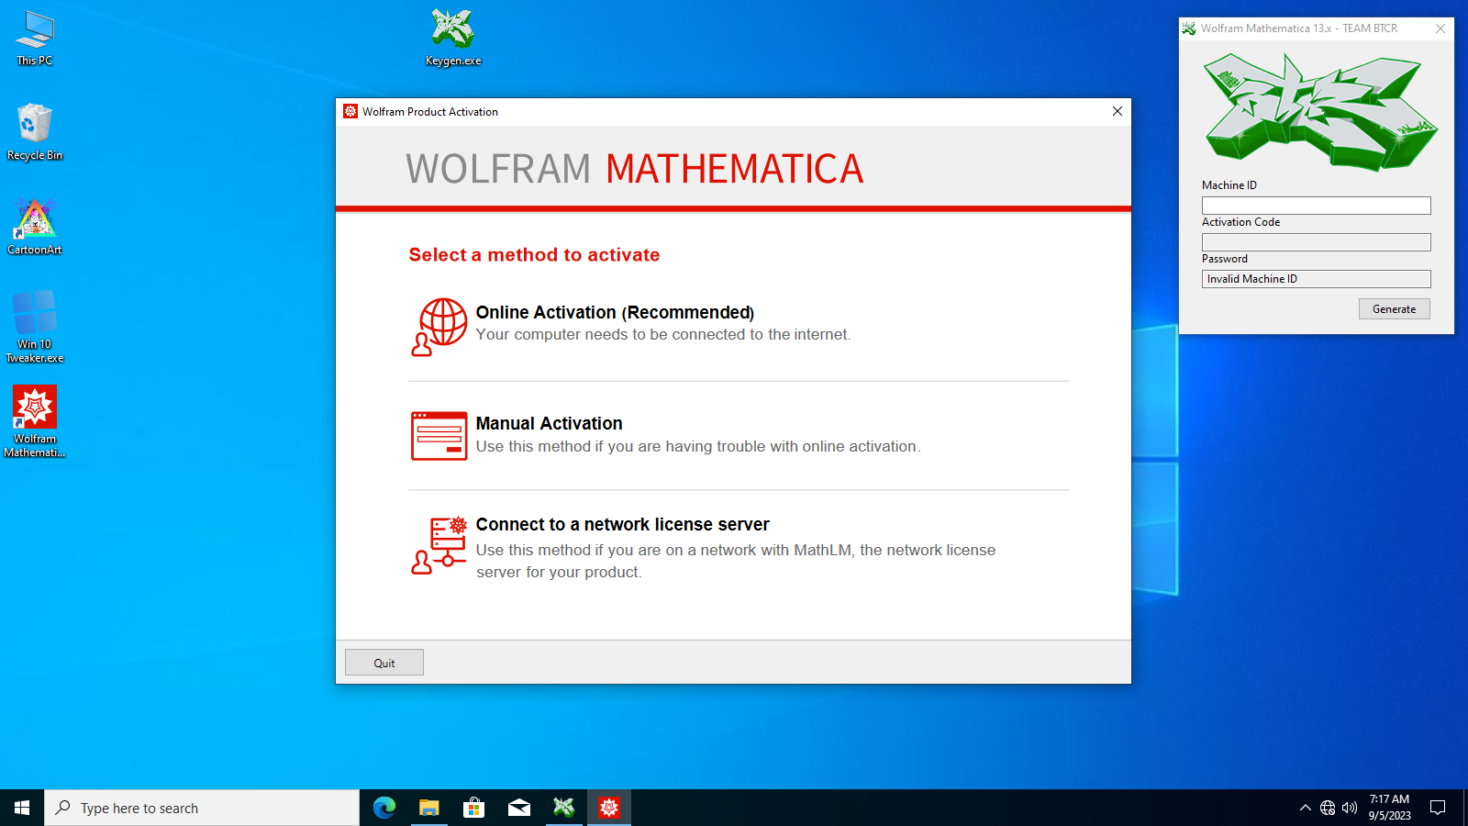
Task: Choose Connect to a network license server
Action: (x=622, y=525)
